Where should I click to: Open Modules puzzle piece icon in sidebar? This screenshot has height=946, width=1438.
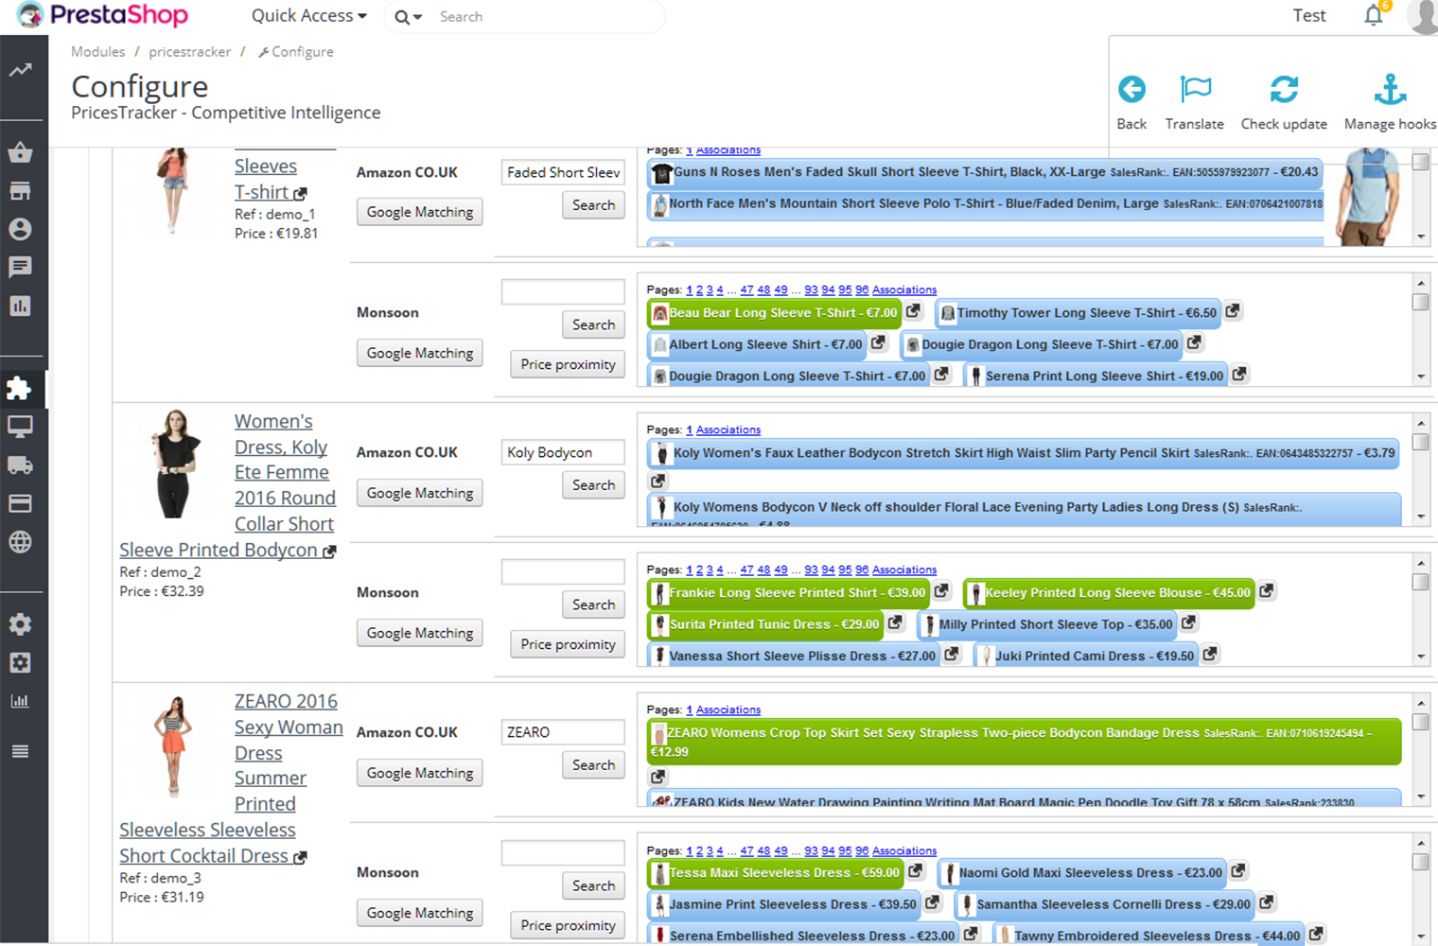[x=20, y=388]
